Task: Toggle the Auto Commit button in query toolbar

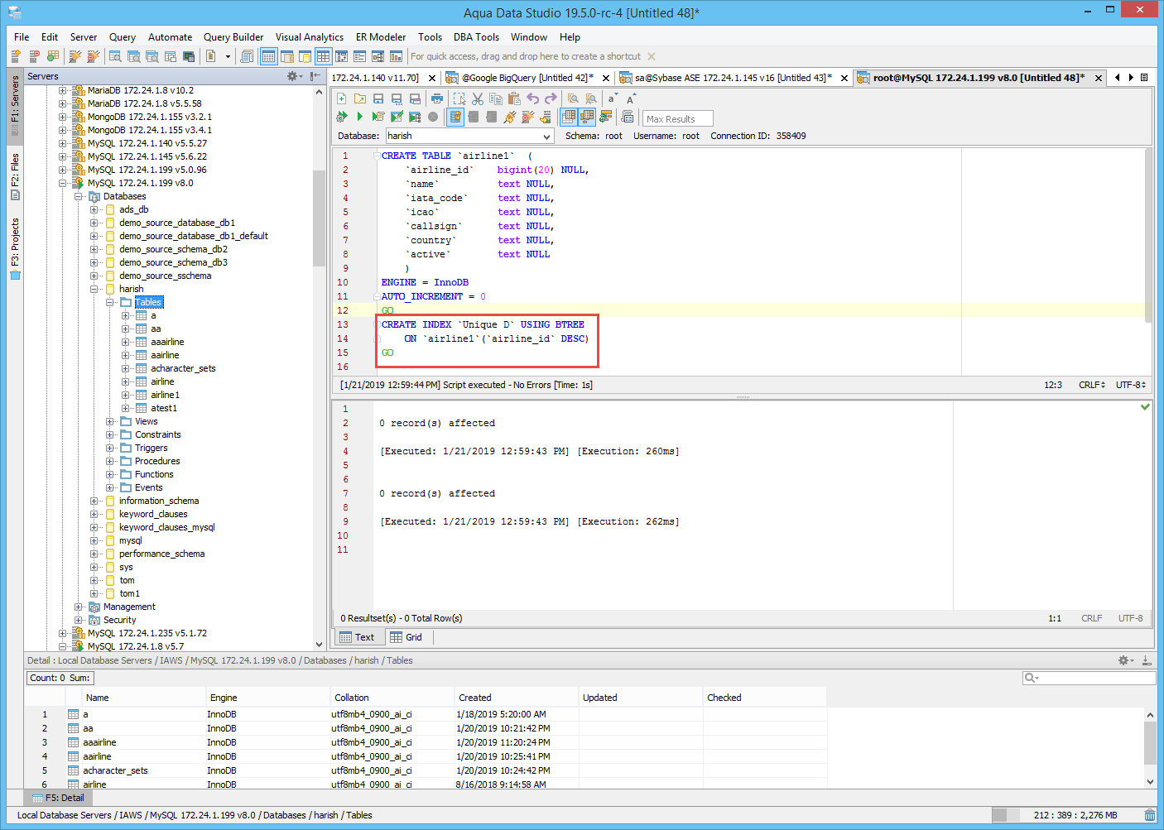Action: [455, 117]
